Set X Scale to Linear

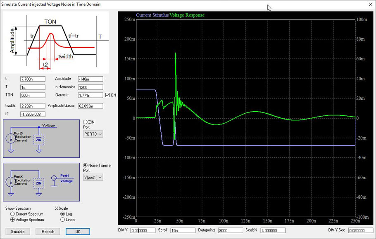click(63, 220)
